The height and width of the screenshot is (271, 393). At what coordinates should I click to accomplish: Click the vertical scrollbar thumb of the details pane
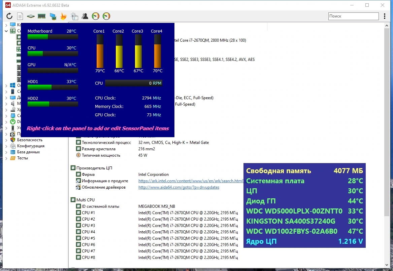[x=387, y=122]
